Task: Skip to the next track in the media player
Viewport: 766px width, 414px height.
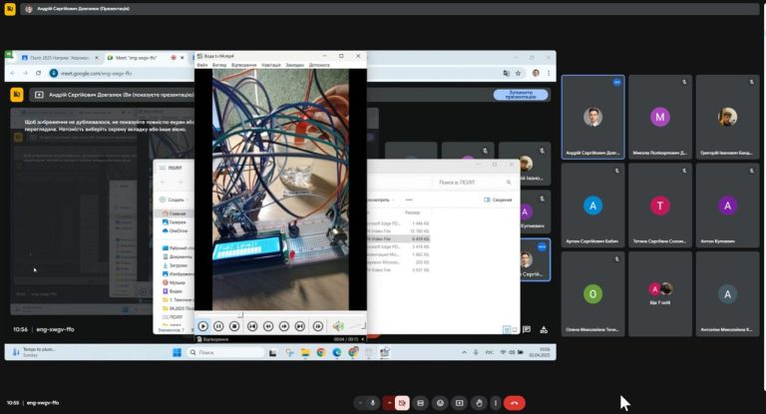Action: 300,326
